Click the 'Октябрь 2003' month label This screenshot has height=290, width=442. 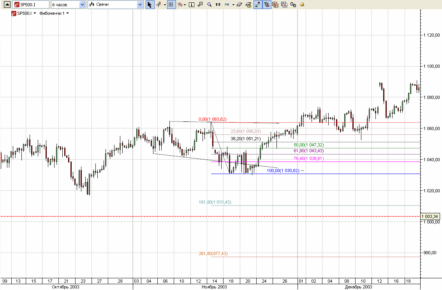pos(66,287)
